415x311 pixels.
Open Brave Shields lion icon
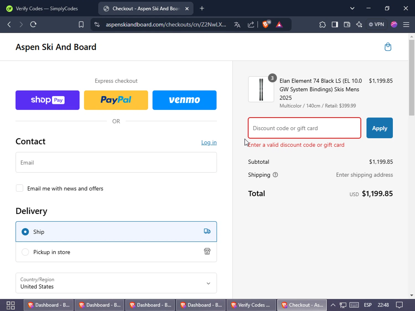[266, 24]
